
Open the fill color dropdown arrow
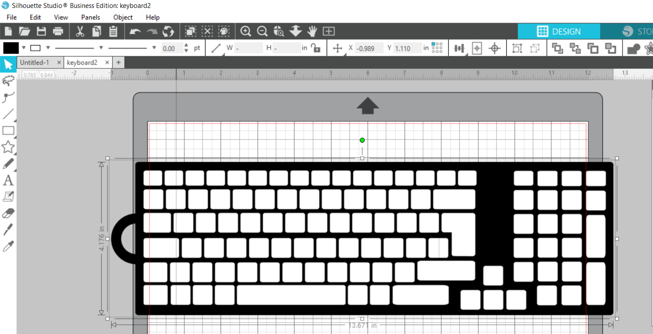(x=23, y=48)
